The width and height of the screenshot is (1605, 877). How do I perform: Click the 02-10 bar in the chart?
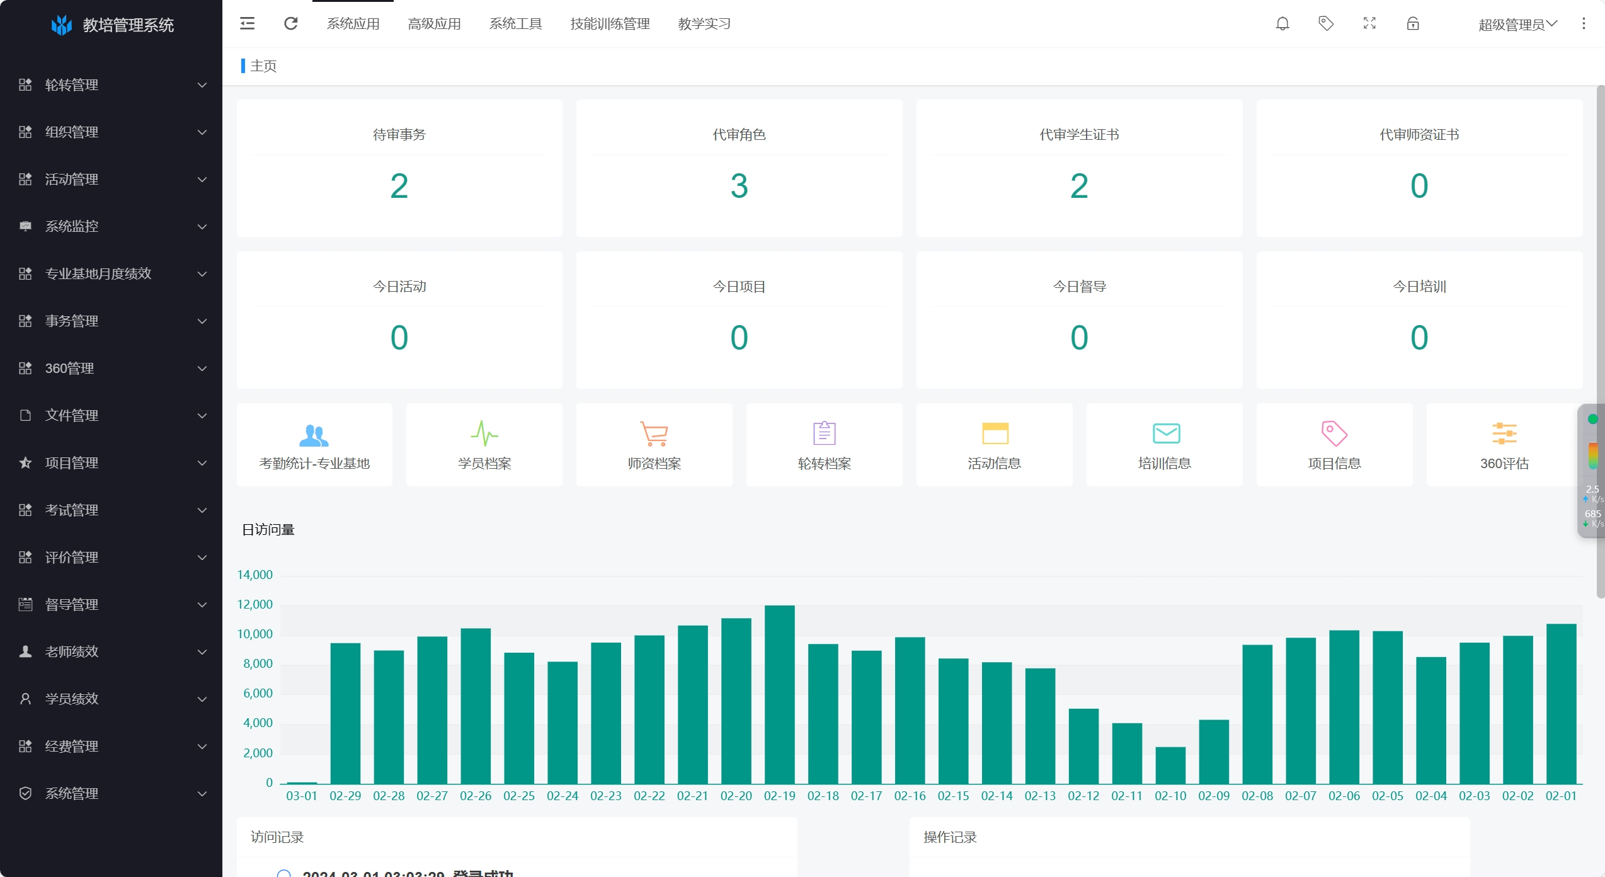tap(1170, 765)
